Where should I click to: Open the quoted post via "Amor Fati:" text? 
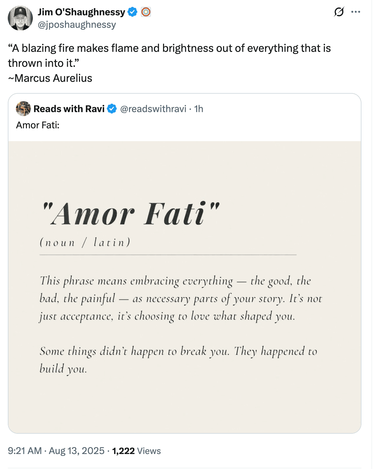[38, 125]
